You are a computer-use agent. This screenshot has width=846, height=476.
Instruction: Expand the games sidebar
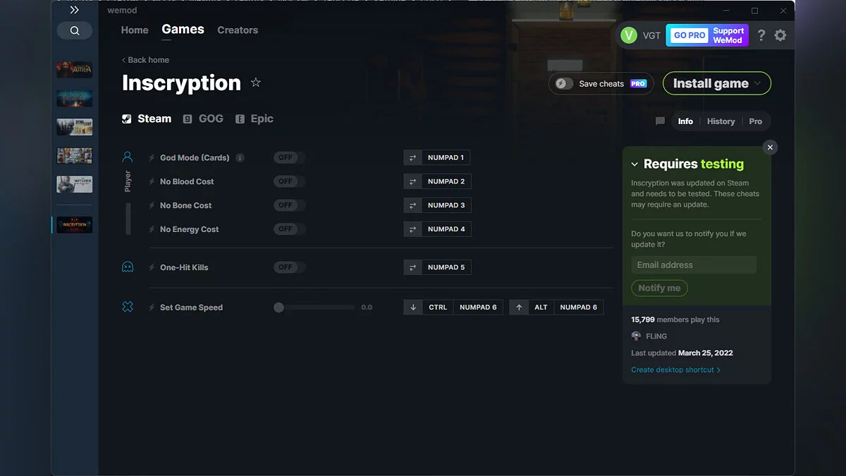click(73, 10)
